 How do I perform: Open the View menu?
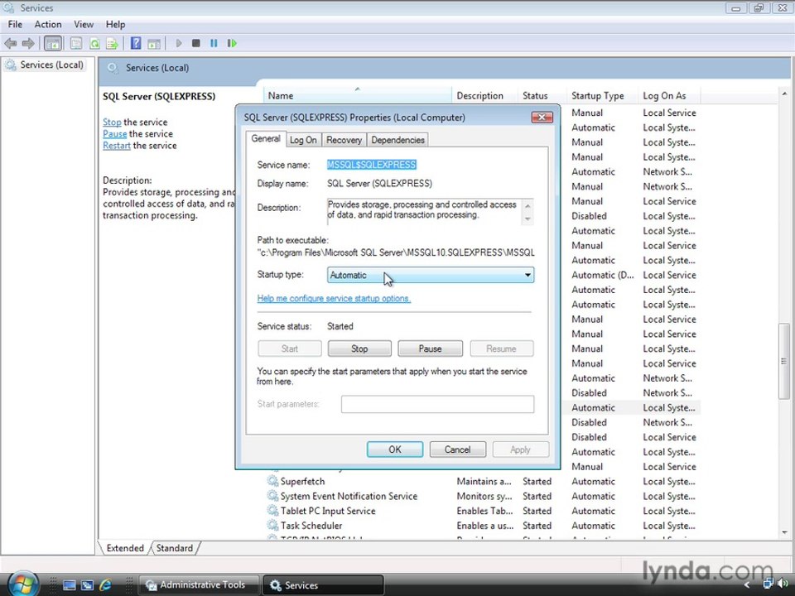point(84,24)
